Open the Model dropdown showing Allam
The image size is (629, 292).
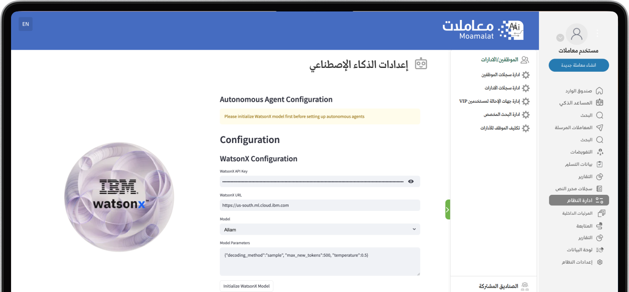click(x=320, y=230)
